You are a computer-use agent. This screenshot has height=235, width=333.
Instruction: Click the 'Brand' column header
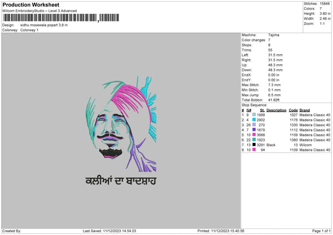[x=305, y=110]
